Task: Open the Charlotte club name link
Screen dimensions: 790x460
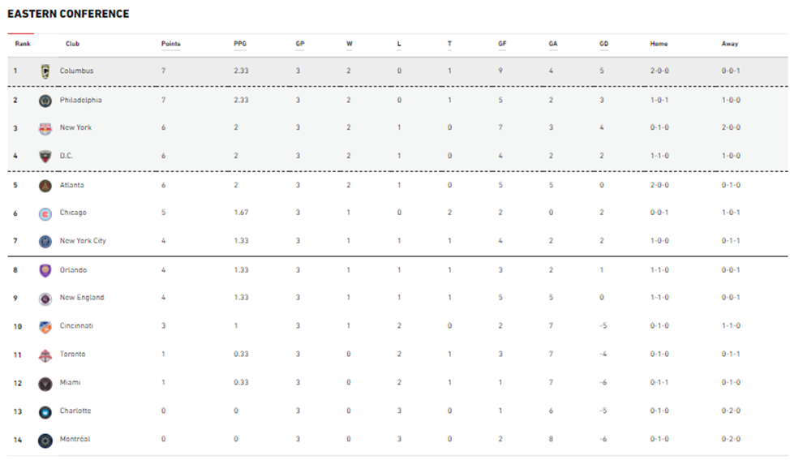Action: 75,411
